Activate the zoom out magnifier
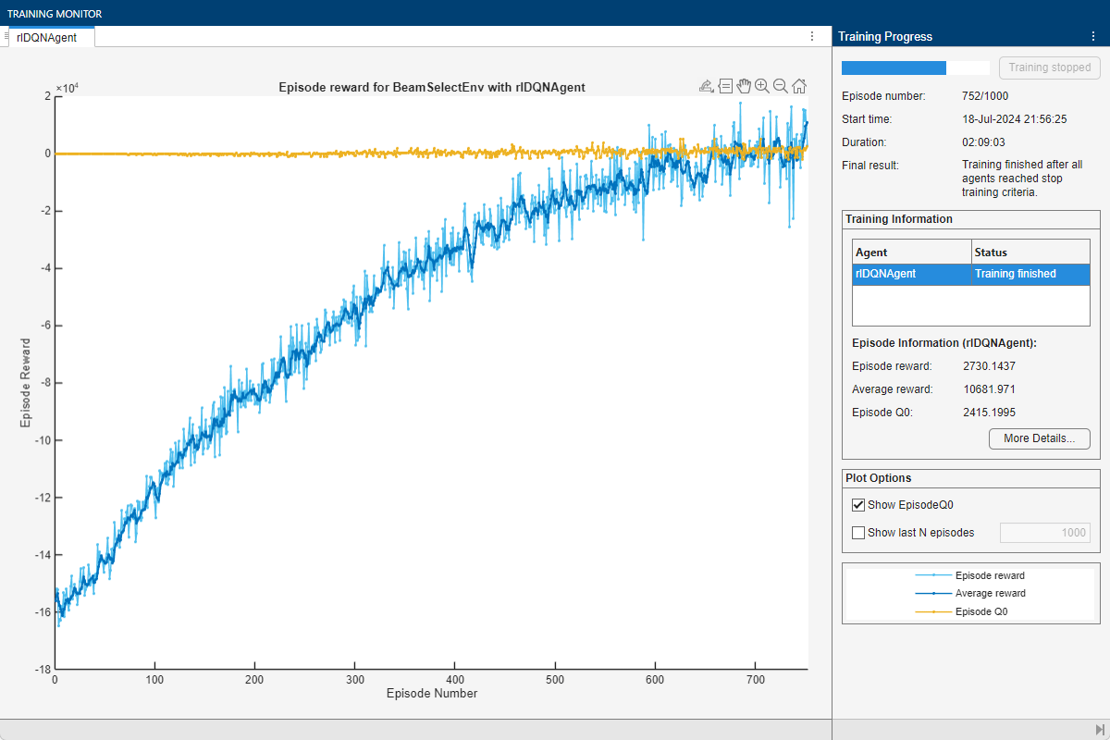The image size is (1110, 740). 781,86
